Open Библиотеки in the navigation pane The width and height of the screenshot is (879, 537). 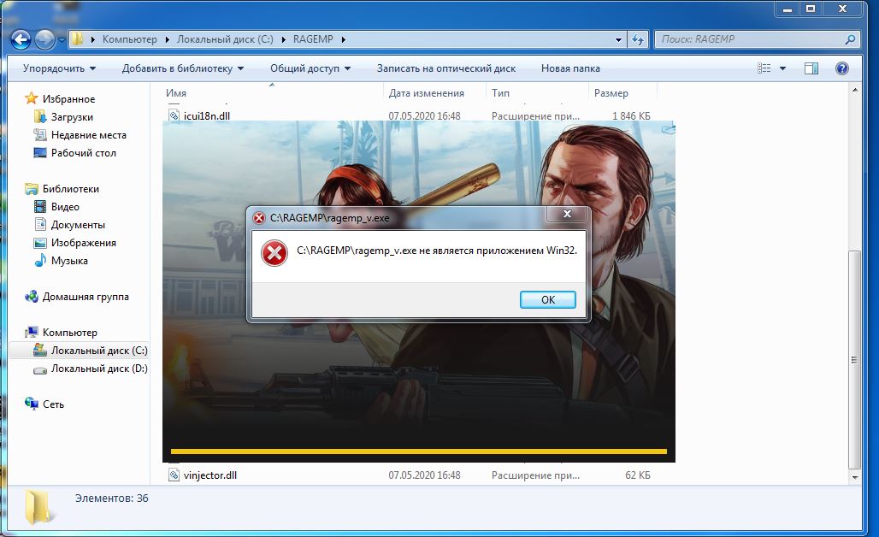71,188
